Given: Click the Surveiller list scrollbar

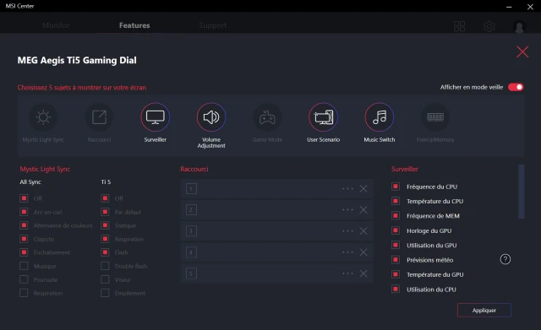Looking at the screenshot, I should (x=522, y=192).
